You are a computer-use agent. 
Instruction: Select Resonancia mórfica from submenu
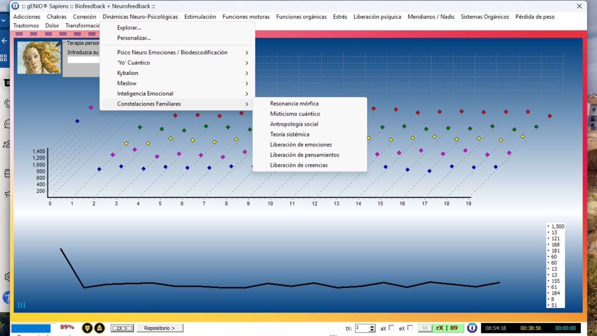point(294,103)
